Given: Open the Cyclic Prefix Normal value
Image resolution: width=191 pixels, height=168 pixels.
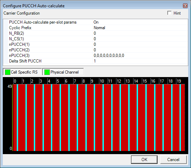Looking at the screenshot, I should coord(140,28).
